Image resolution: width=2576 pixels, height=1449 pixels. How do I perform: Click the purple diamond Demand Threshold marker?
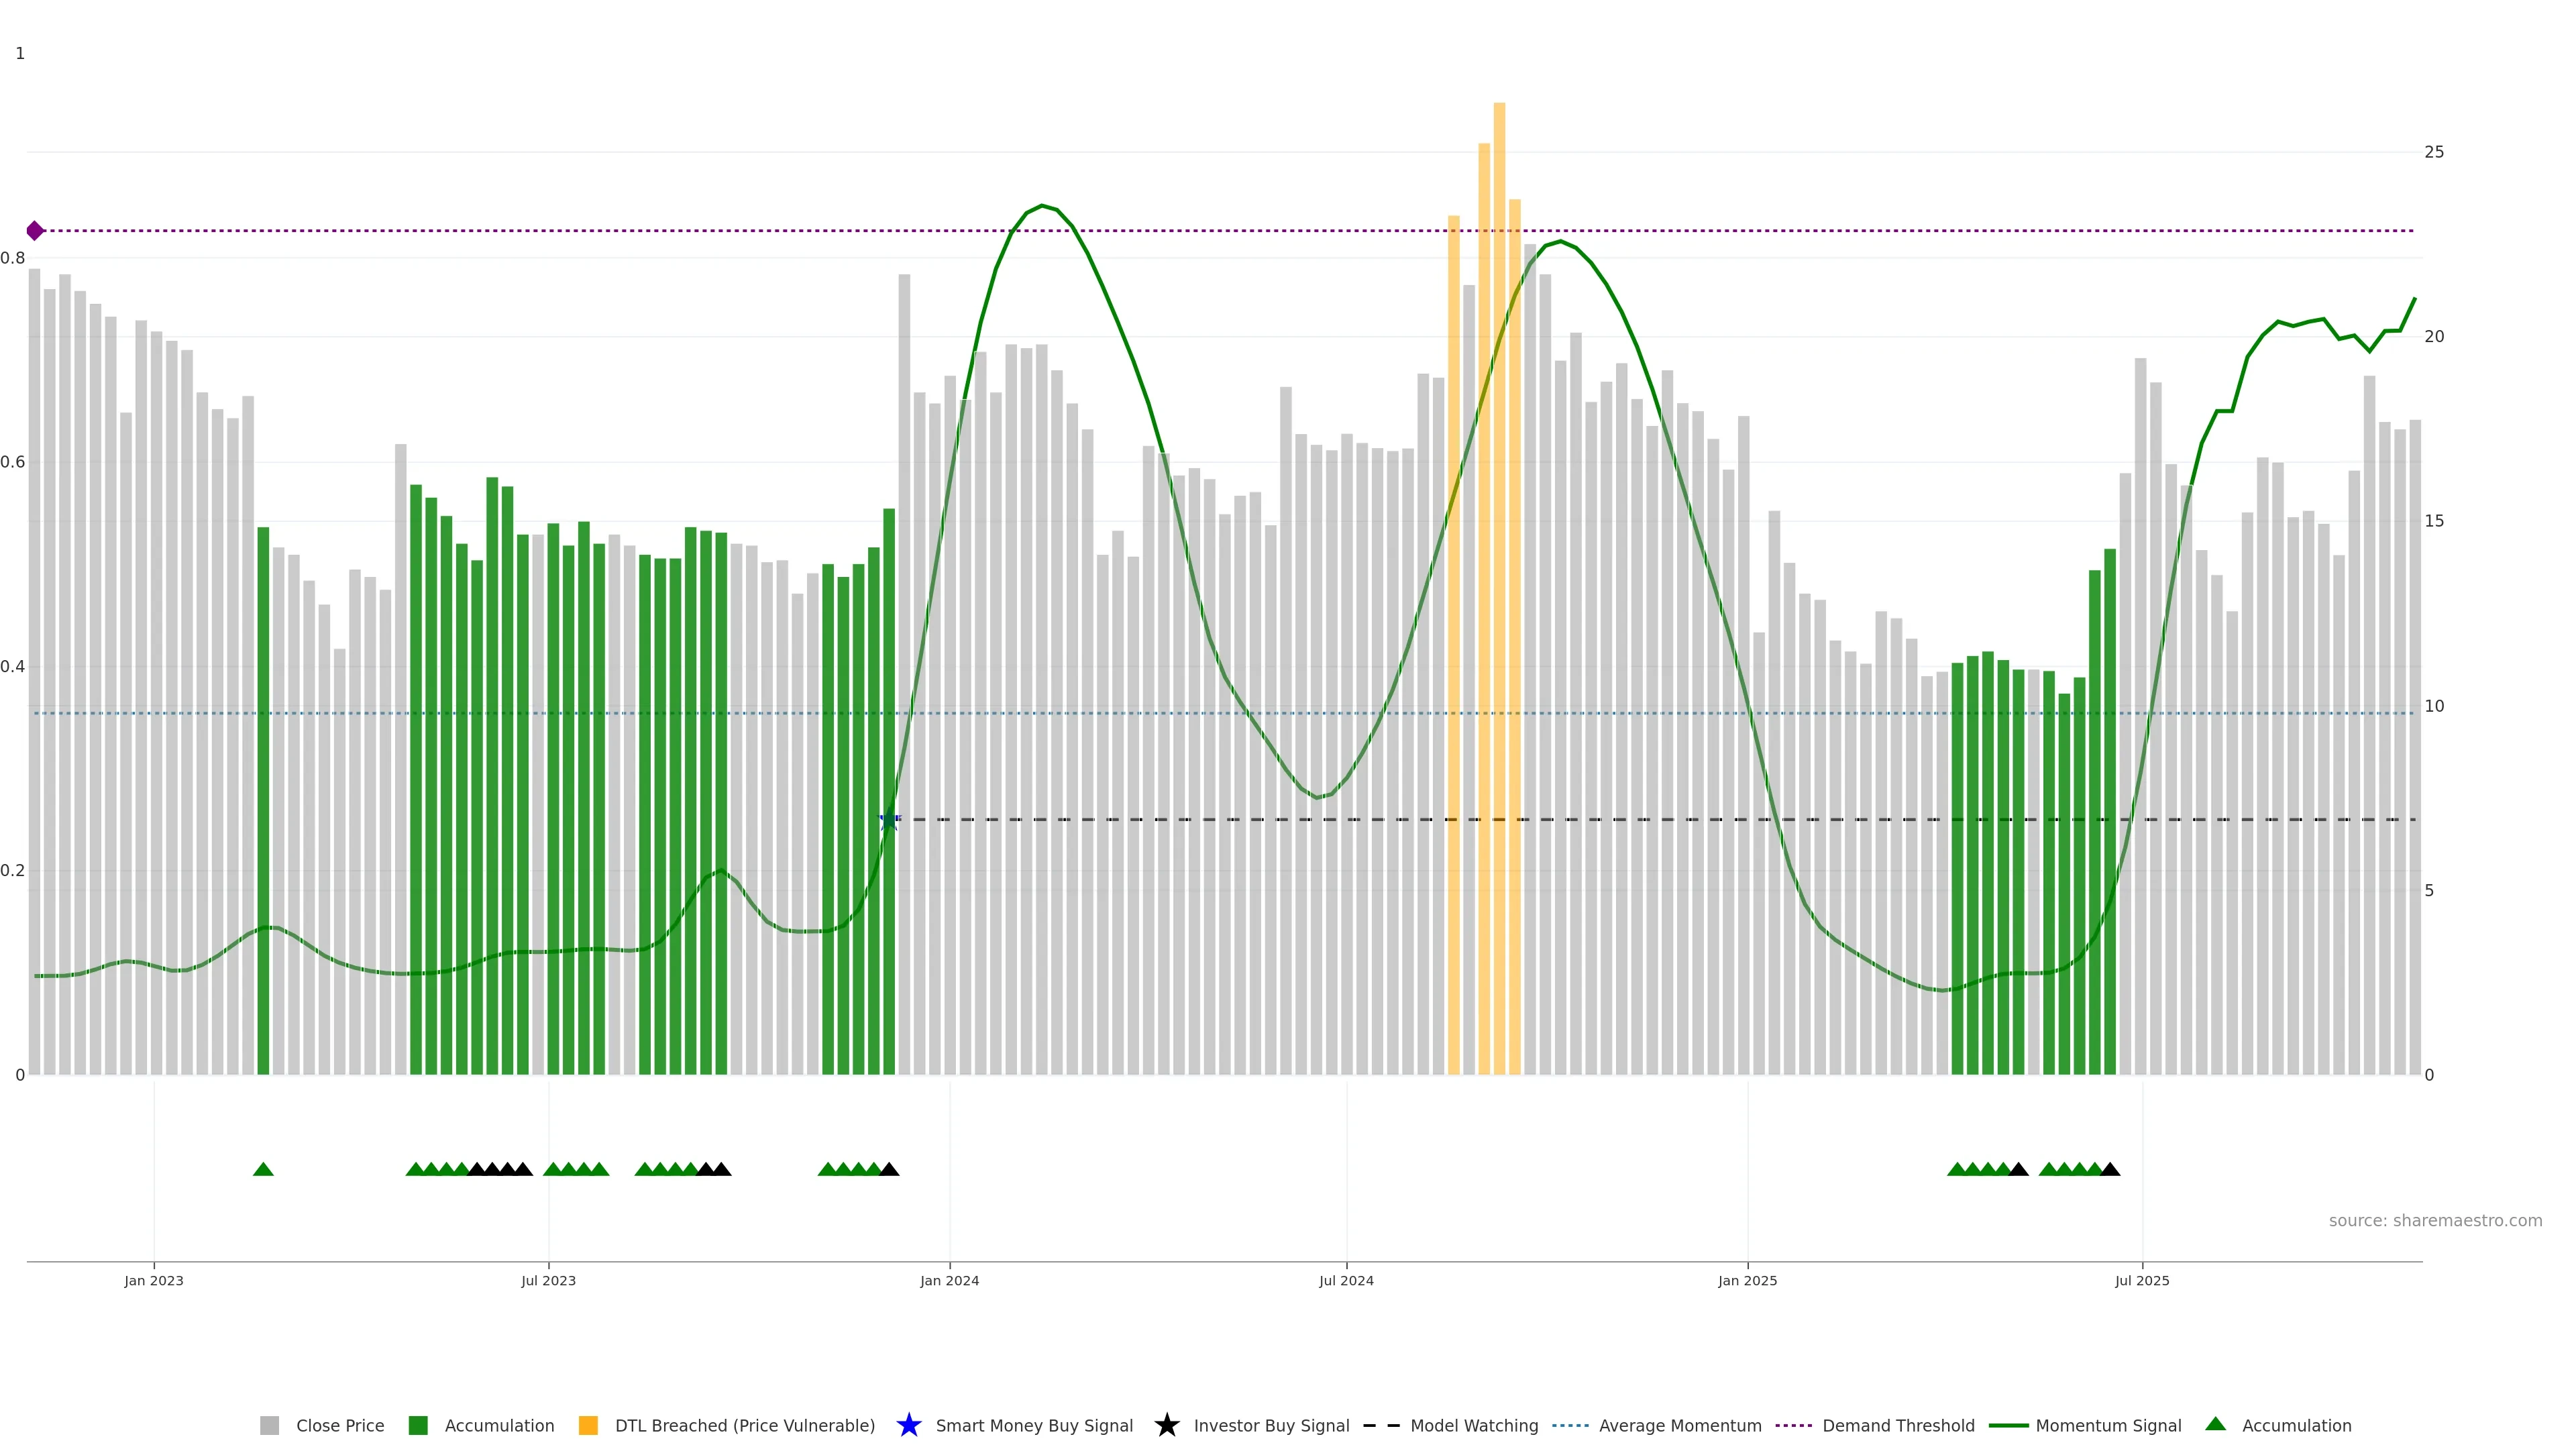click(35, 231)
